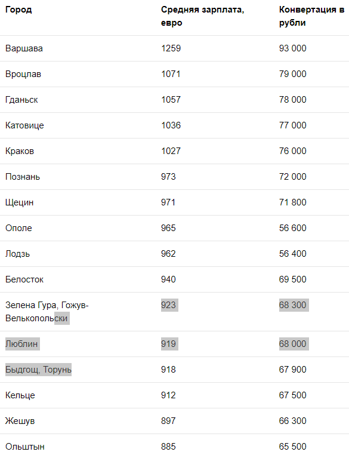Click highlighted Зелена Гура, Гожув-Велькопольски cell
349x455 pixels.
click(x=47, y=312)
